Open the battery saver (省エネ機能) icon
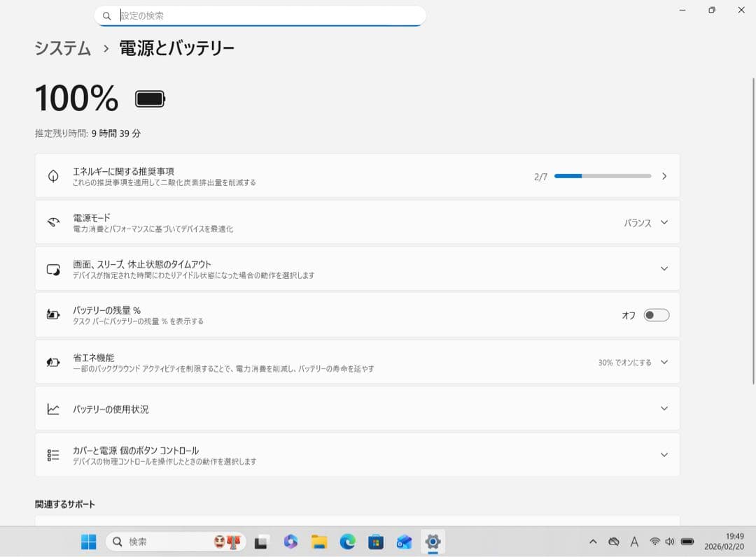 (52, 361)
